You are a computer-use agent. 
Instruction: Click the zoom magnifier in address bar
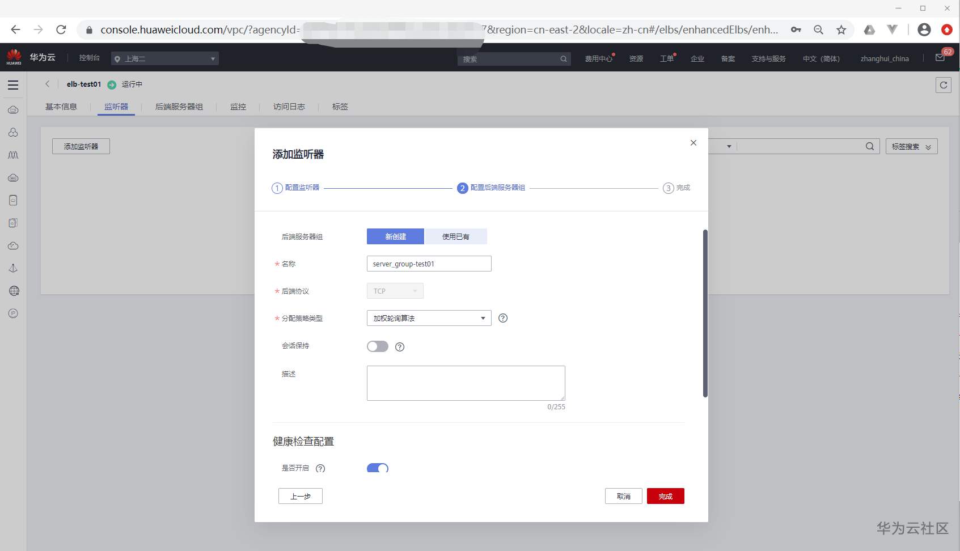coord(818,29)
